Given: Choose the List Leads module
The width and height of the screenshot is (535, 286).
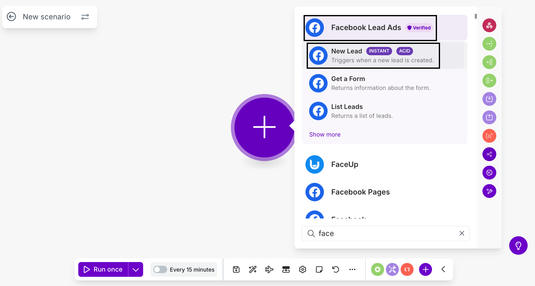Looking at the screenshot, I should coord(384,111).
